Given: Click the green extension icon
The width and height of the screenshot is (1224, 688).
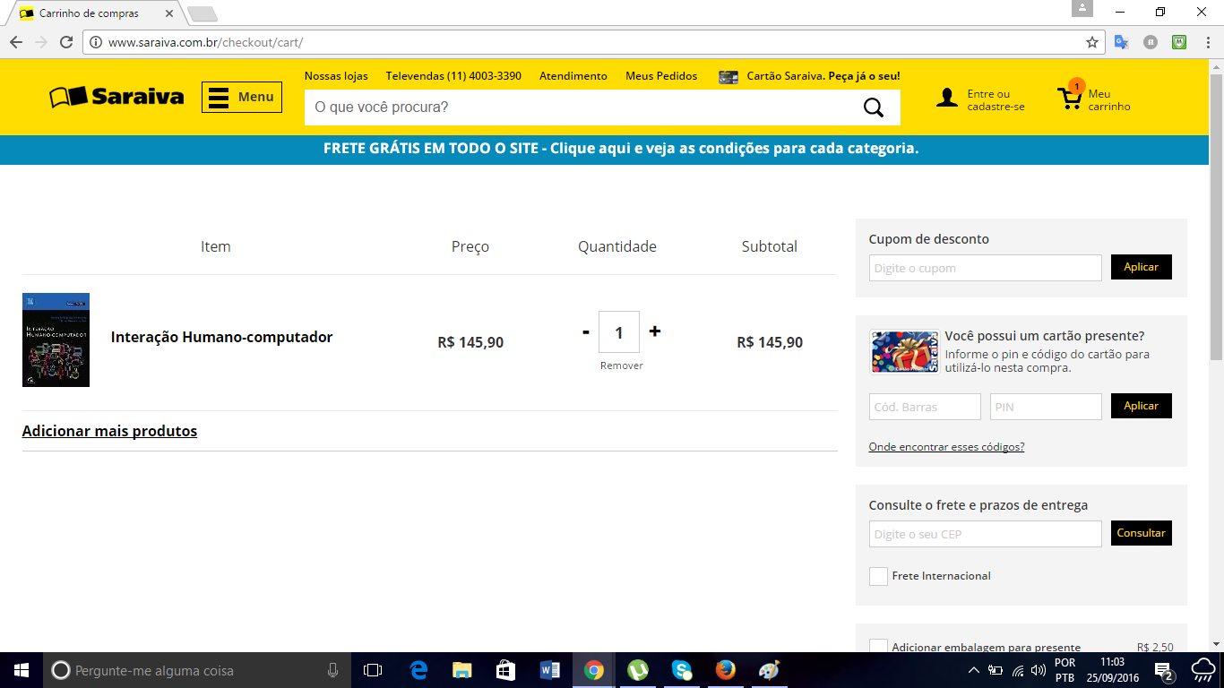Looking at the screenshot, I should coord(1180,42).
